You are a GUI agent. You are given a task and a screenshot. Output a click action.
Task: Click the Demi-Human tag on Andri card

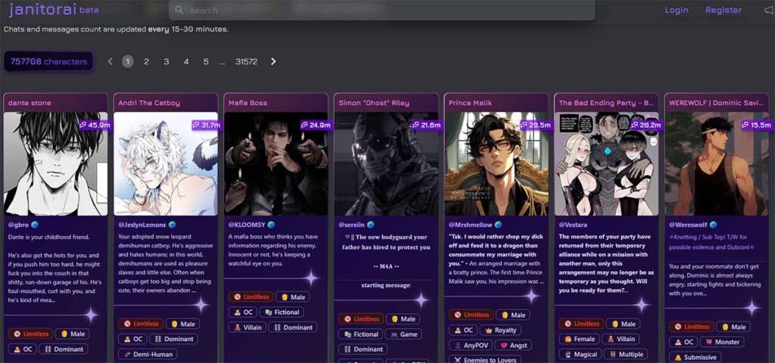point(148,354)
